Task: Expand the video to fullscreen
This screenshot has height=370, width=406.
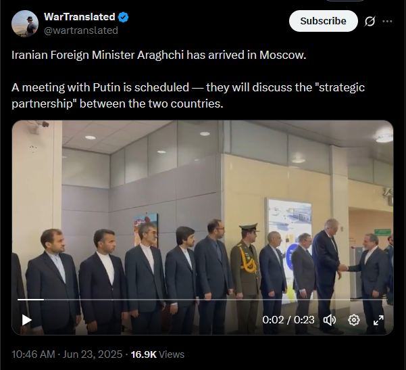Action: click(x=378, y=320)
